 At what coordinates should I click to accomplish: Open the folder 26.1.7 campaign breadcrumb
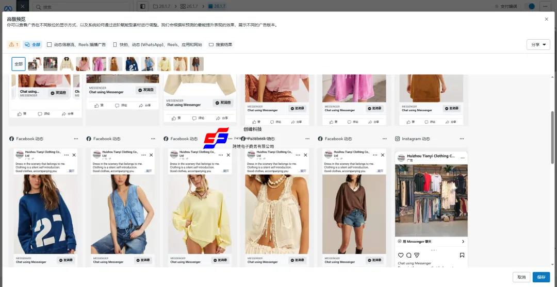[162, 6]
